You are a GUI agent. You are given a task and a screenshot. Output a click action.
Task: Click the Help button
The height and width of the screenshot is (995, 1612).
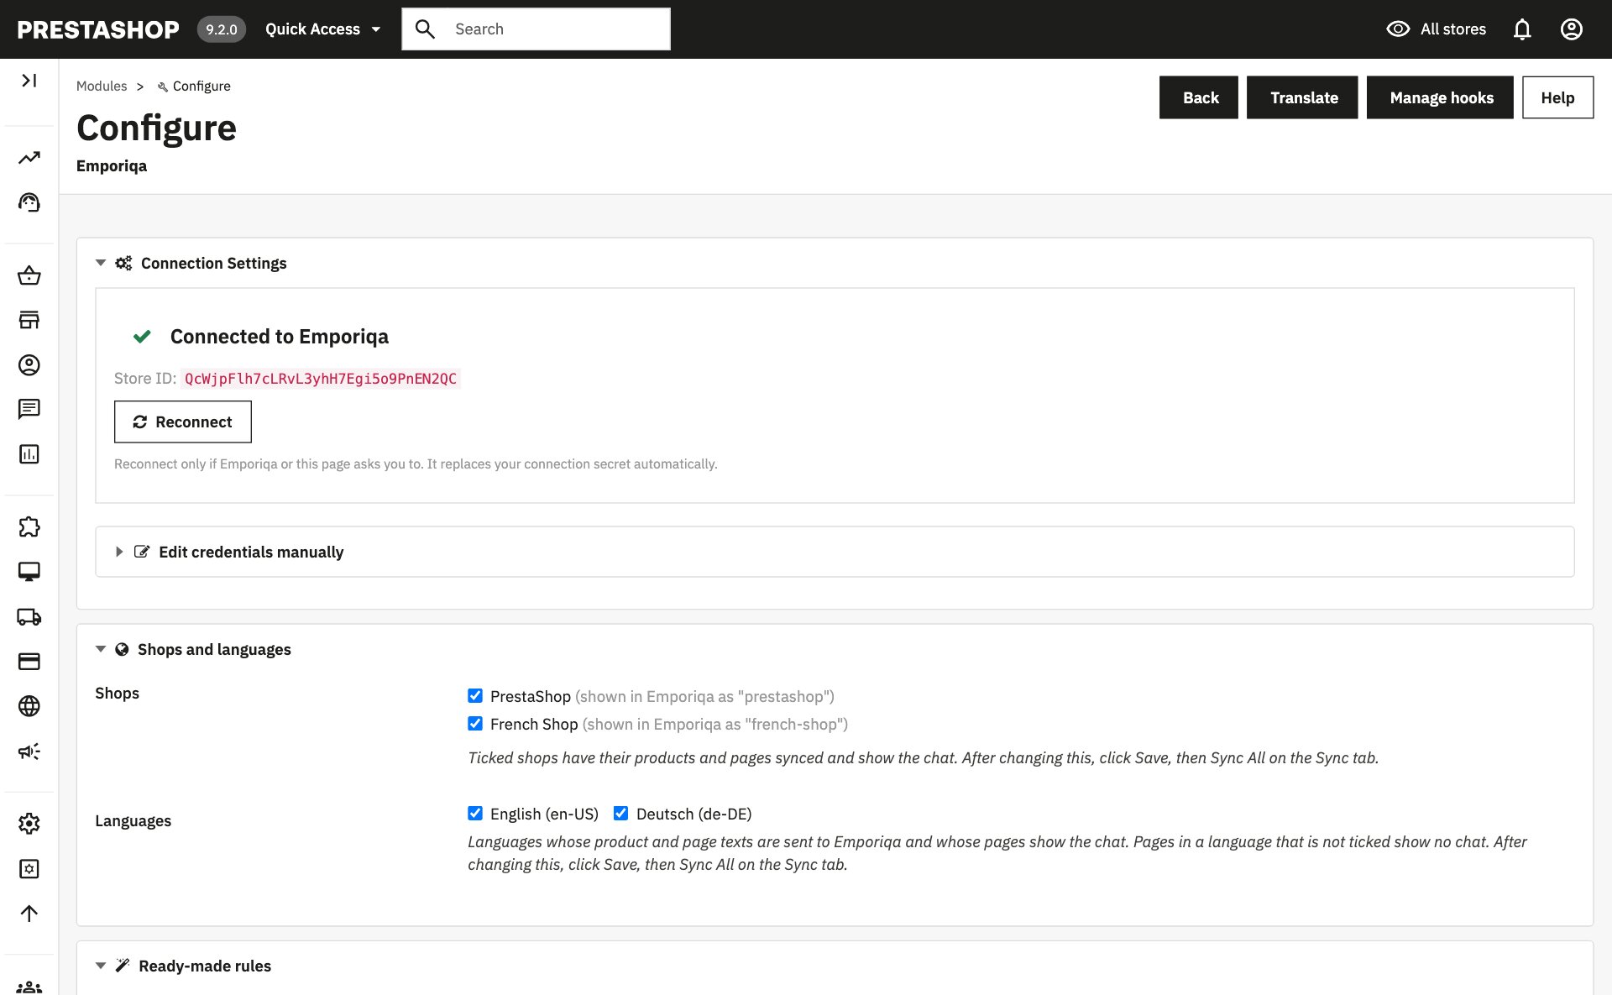[x=1558, y=97]
